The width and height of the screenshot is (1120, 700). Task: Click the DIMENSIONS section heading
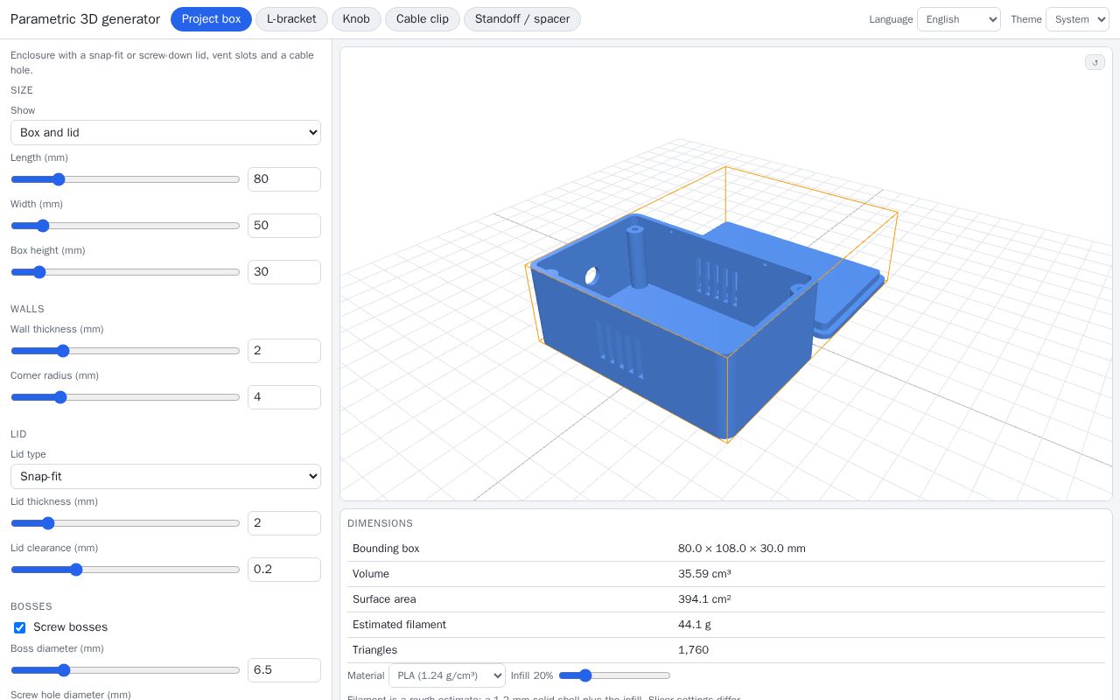pos(380,523)
